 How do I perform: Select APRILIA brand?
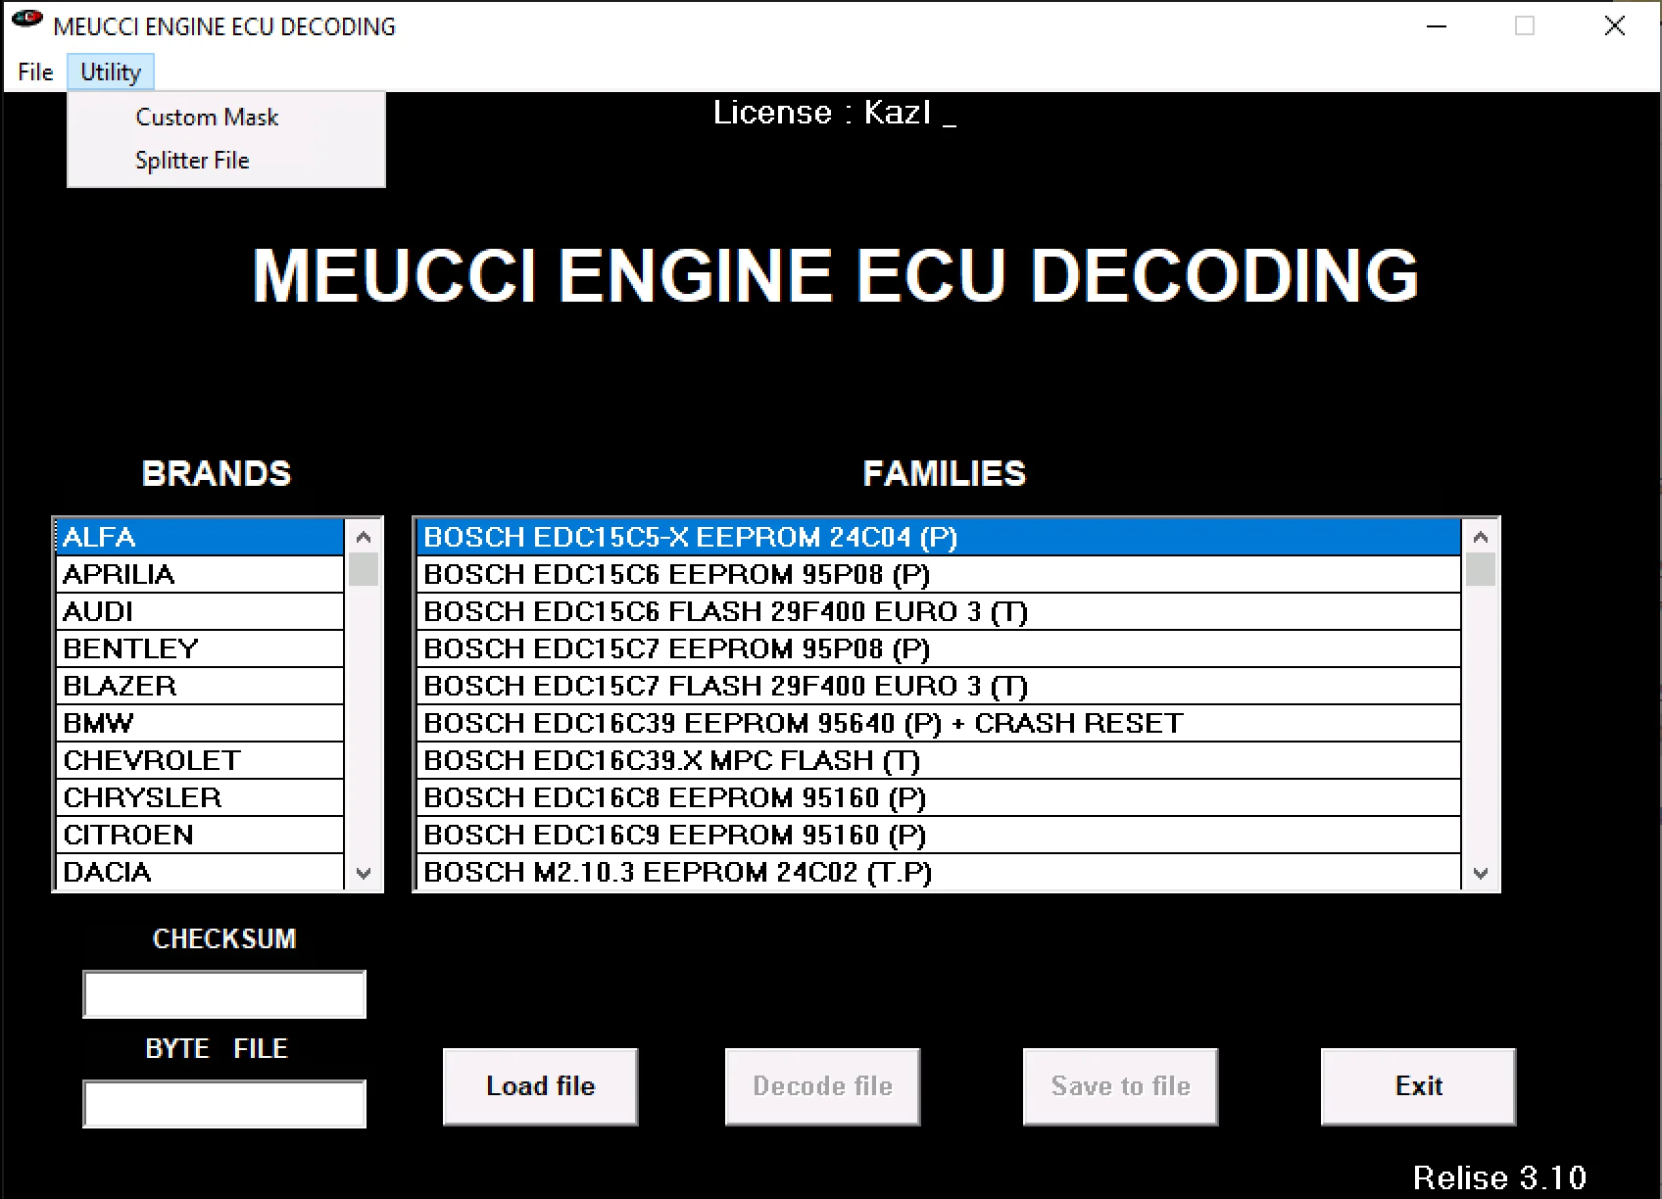click(x=200, y=575)
